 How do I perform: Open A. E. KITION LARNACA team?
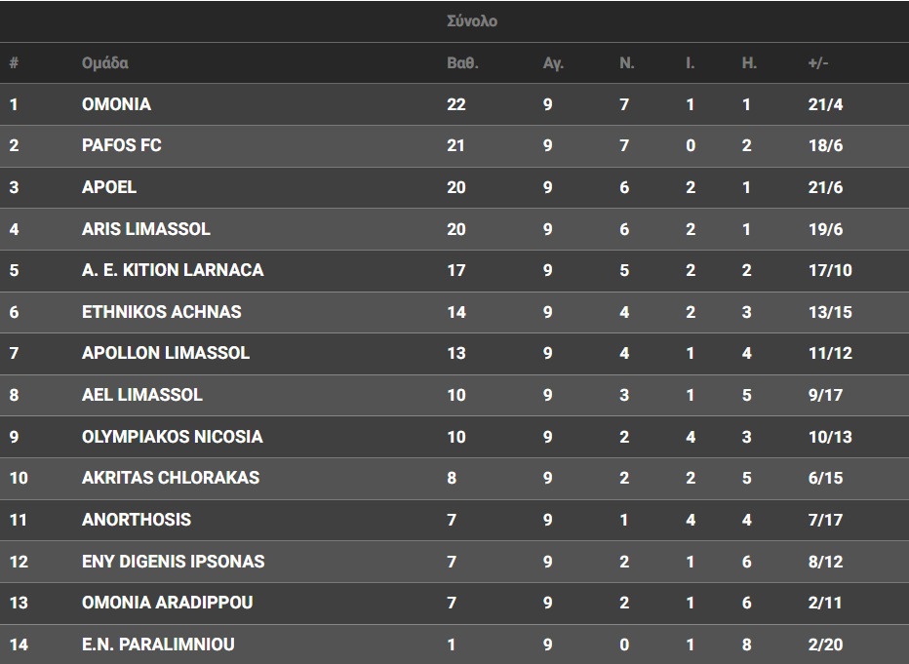tap(173, 270)
